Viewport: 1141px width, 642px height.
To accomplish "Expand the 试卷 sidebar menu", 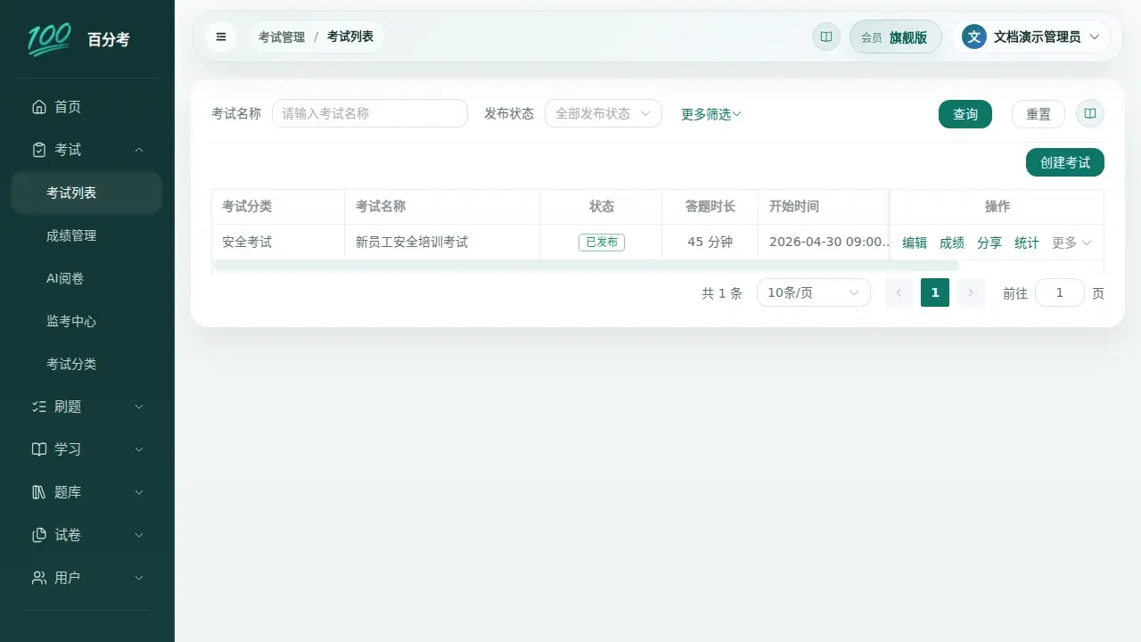I will tap(87, 535).
